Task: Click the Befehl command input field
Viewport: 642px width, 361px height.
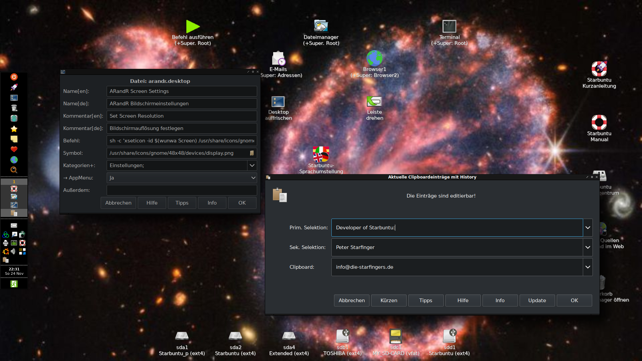Action: coord(182,141)
